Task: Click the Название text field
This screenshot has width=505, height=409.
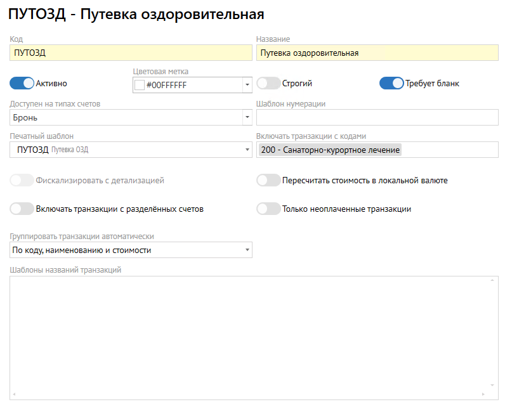Action: (377, 53)
